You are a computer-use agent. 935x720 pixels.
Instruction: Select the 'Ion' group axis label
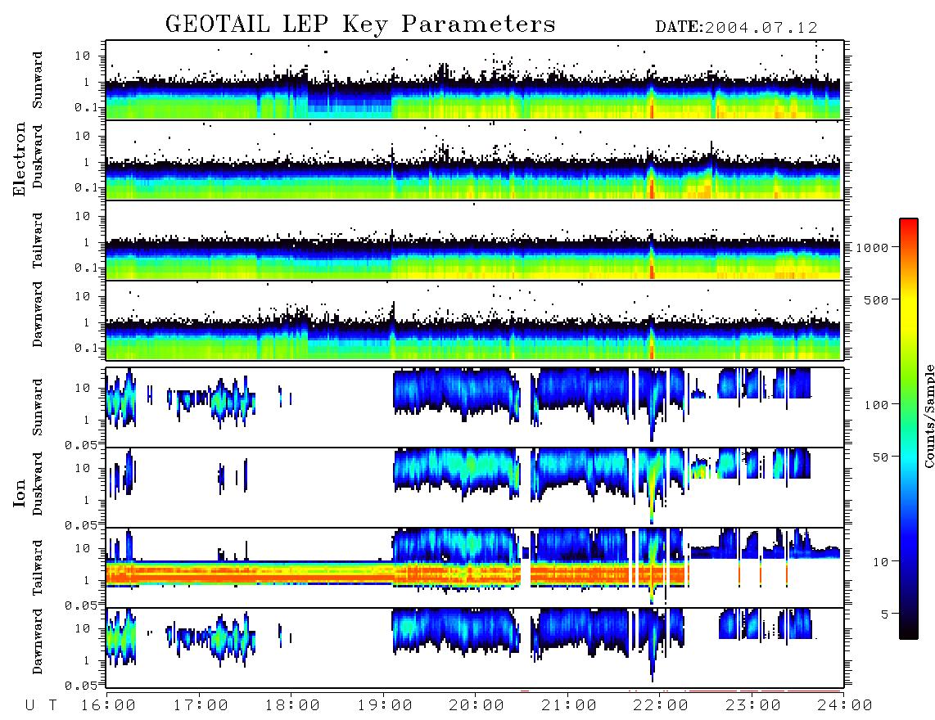20,493
